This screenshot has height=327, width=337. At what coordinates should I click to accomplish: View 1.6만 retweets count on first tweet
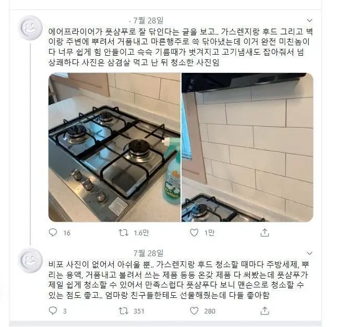(x=141, y=233)
